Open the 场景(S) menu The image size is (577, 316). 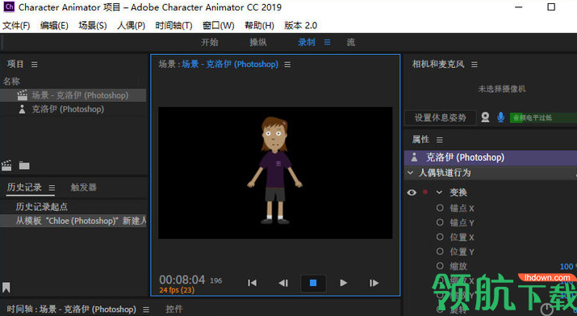93,25
